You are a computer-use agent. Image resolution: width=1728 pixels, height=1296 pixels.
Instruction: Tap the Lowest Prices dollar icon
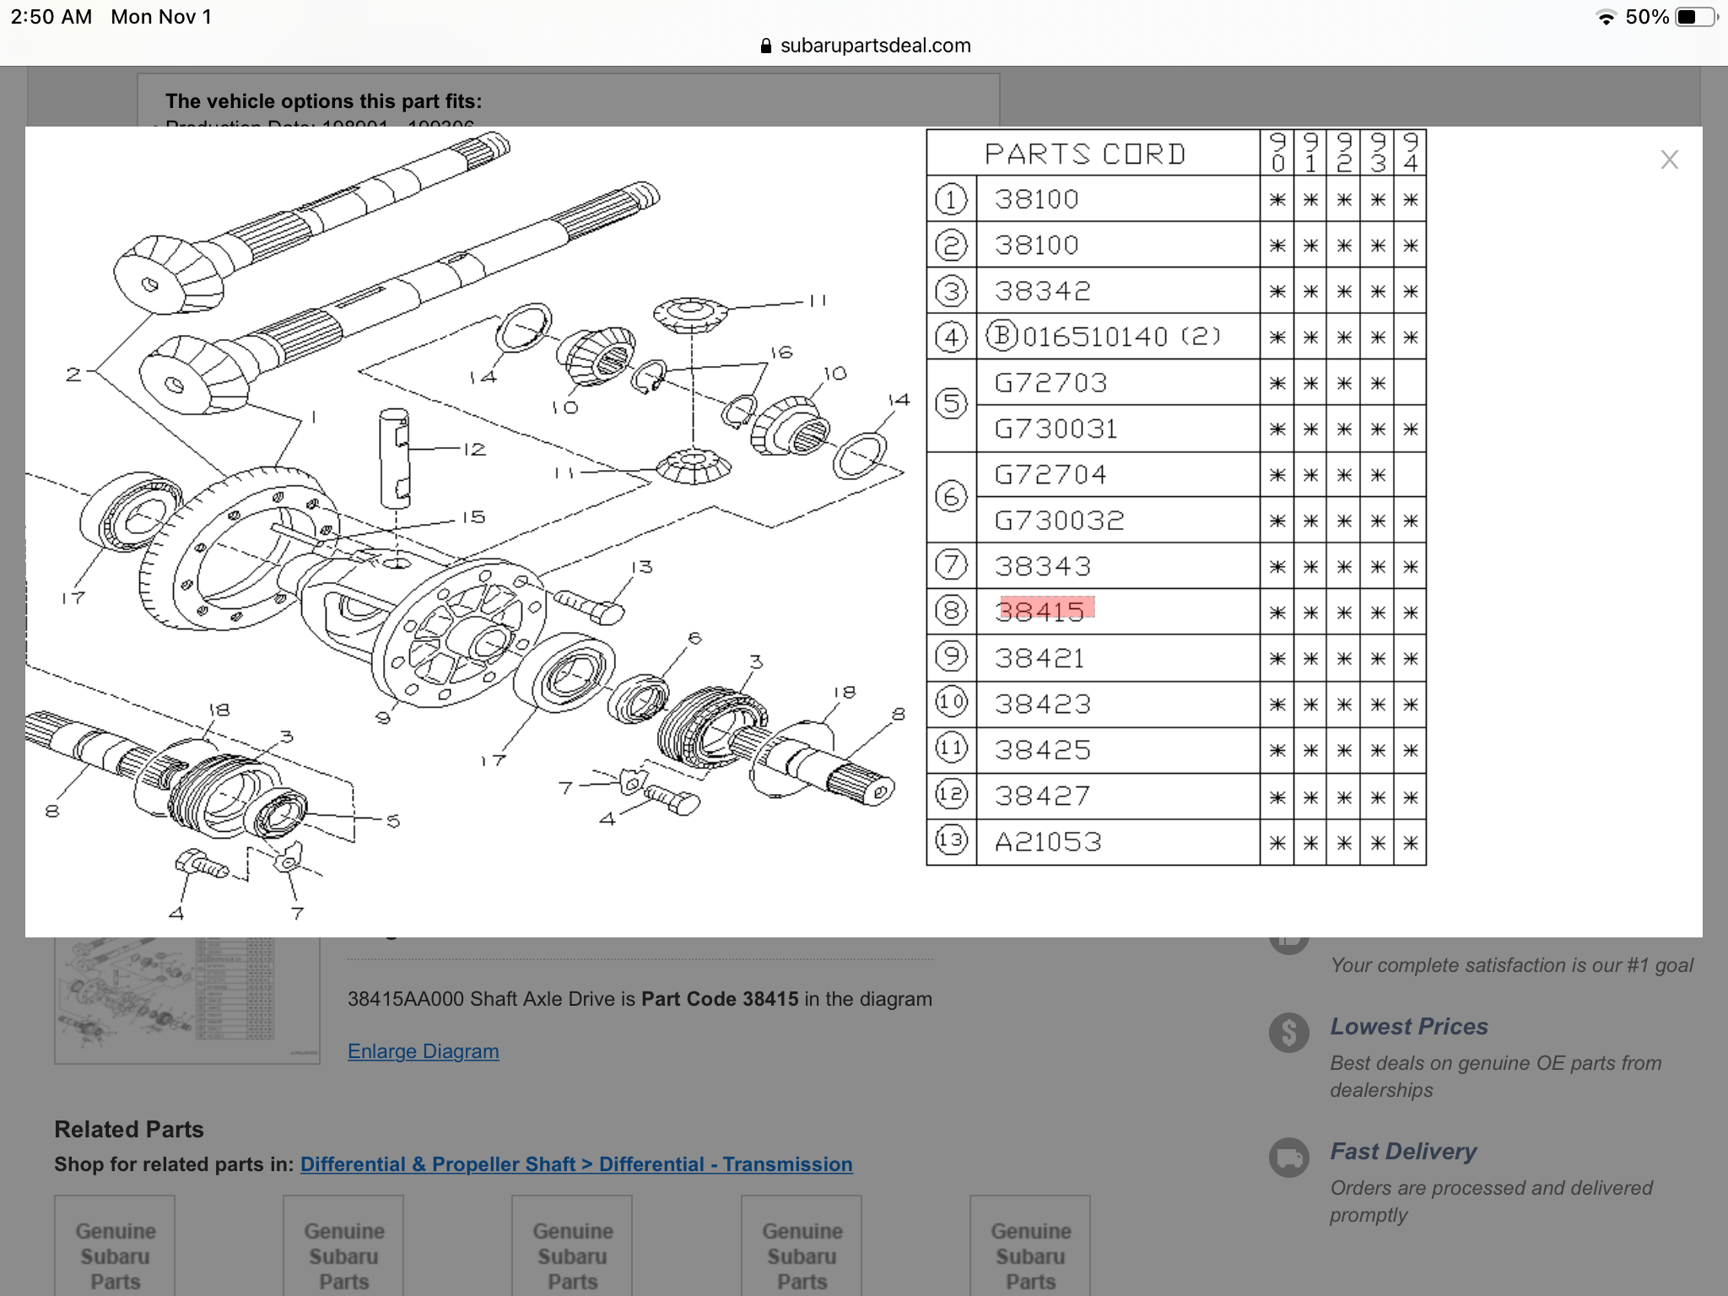pyautogui.click(x=1288, y=1032)
